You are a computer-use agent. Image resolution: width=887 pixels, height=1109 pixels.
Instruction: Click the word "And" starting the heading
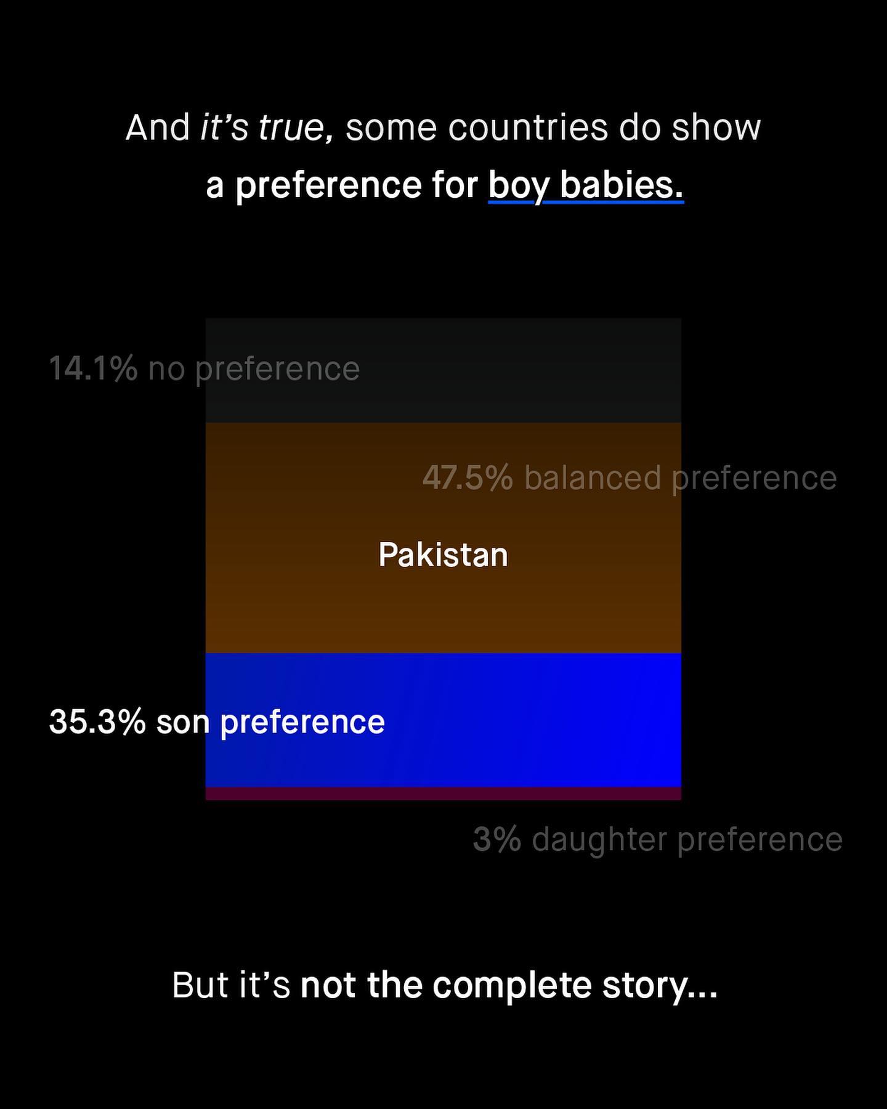point(158,128)
